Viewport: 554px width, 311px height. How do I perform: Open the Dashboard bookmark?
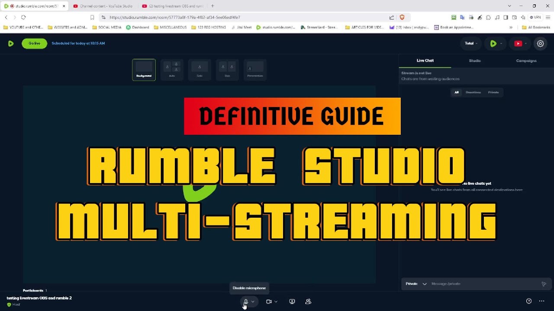coord(138,27)
